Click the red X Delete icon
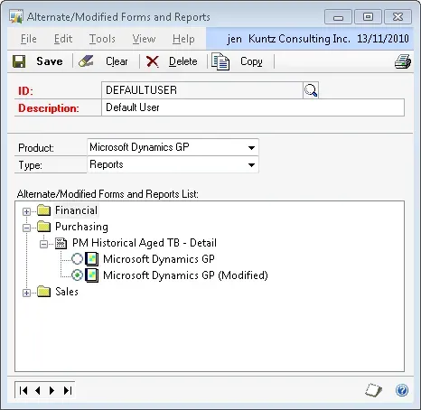 [153, 61]
